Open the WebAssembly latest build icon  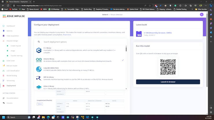pyautogui.click(x=139, y=34)
